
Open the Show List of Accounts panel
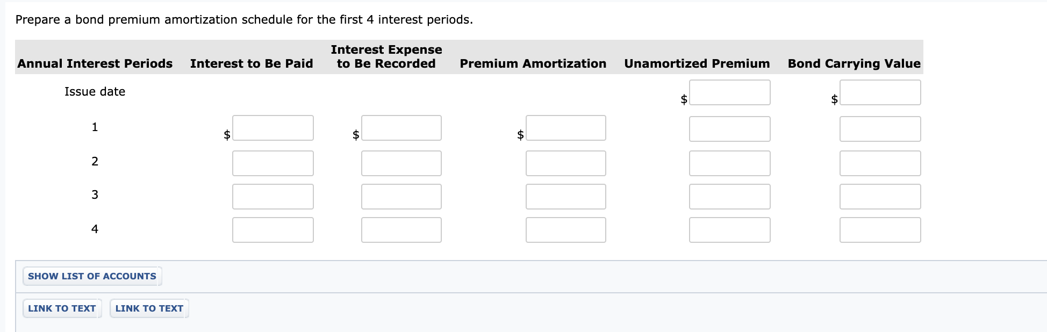tap(91, 276)
